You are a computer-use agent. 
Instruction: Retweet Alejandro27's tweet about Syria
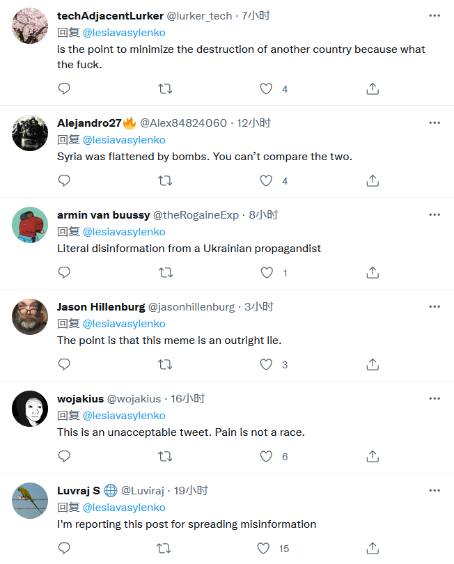coord(165,181)
